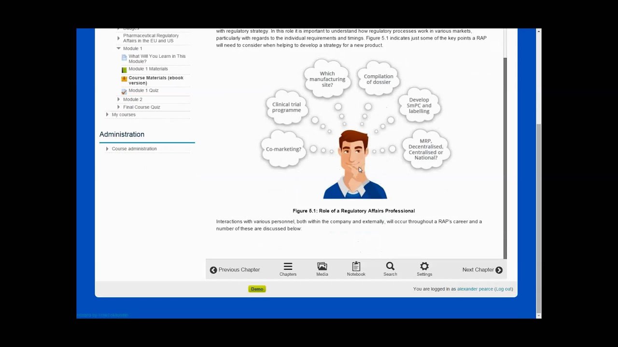
Task: Open Module 1 Materials link
Action: [148, 69]
